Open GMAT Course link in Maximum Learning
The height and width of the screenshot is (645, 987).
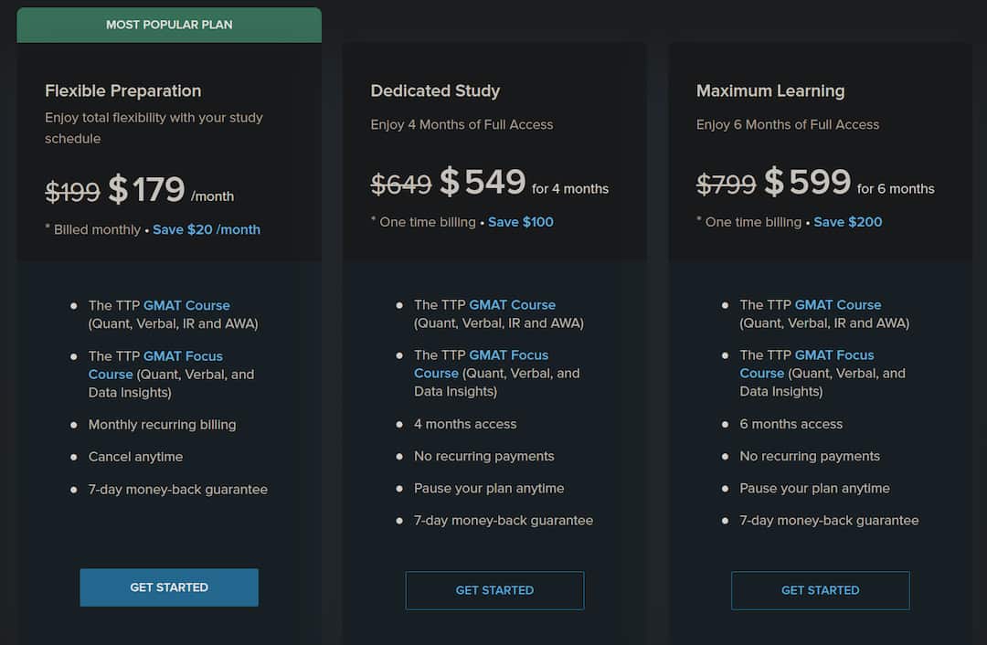(838, 304)
